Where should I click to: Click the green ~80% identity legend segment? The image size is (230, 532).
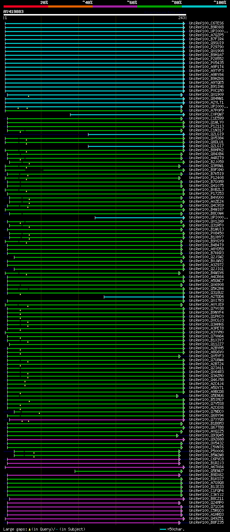coord(159,6)
